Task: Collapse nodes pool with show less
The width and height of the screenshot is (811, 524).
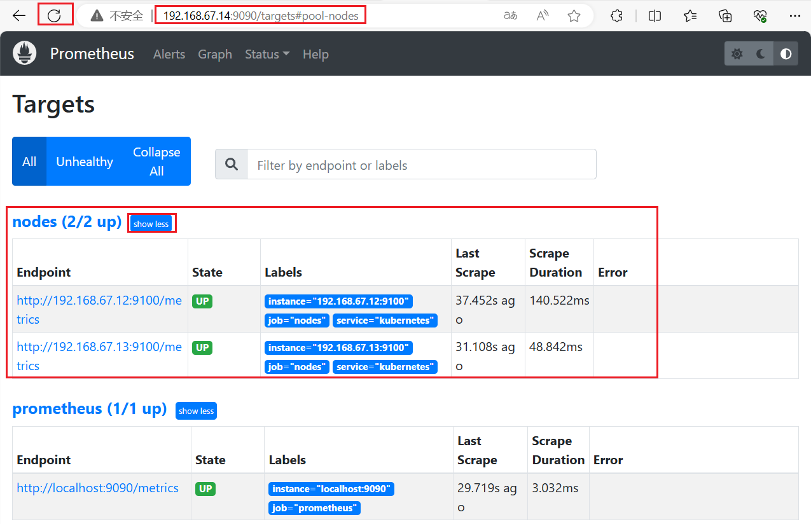Action: click(151, 224)
